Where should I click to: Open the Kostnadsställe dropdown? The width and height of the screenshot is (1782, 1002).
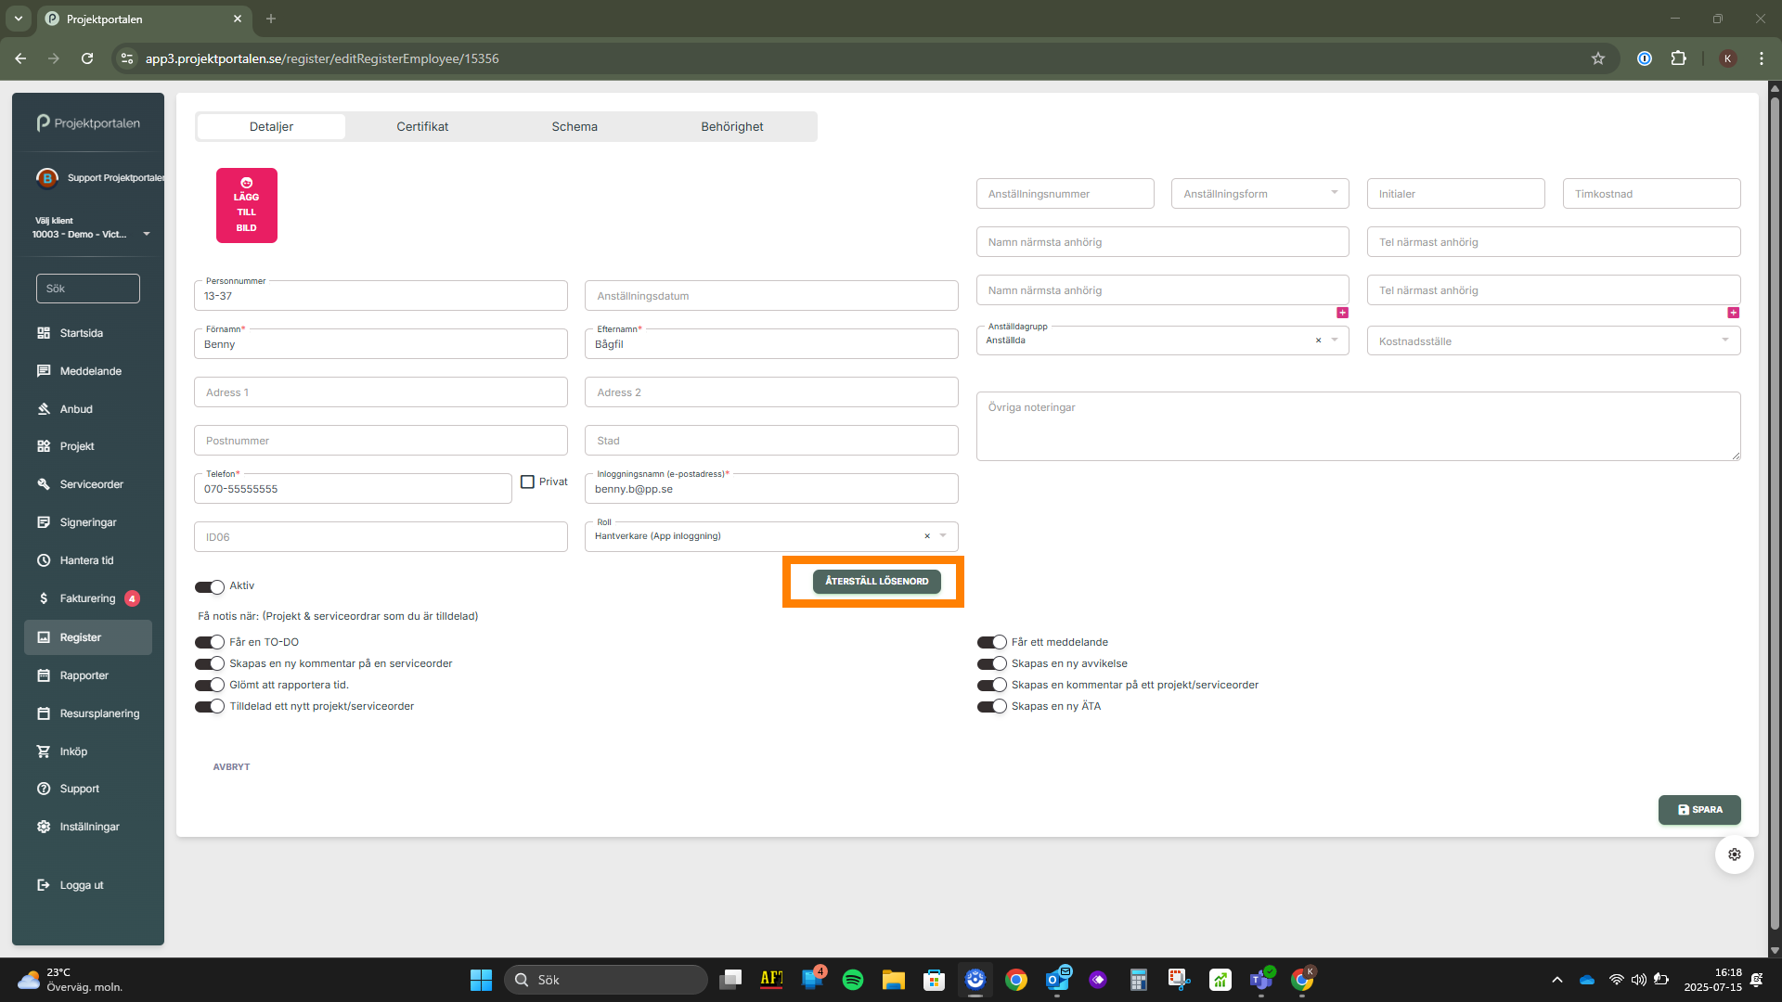click(1724, 340)
